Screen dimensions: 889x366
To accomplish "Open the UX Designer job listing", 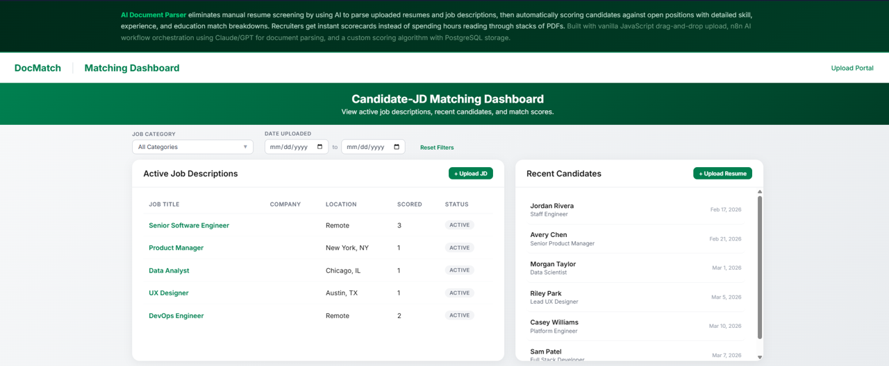I will tap(169, 293).
